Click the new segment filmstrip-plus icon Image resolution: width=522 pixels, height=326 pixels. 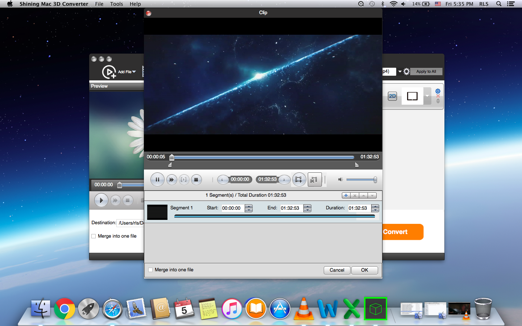point(299,180)
